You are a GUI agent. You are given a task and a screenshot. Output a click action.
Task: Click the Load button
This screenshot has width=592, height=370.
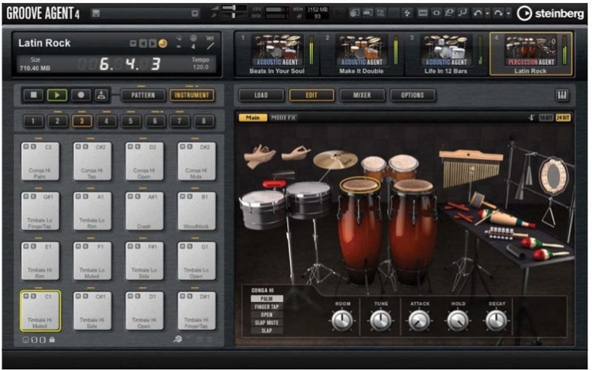click(260, 95)
